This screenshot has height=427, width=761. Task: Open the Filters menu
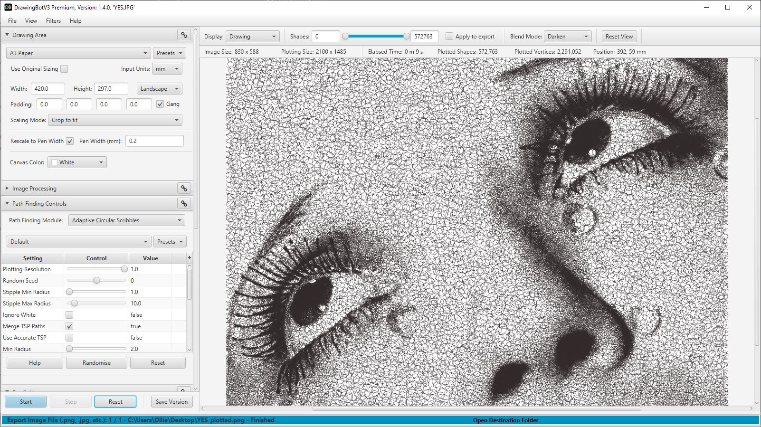53,21
